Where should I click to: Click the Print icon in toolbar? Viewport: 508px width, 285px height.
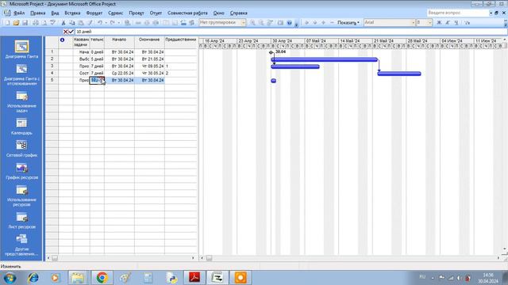click(x=36, y=23)
